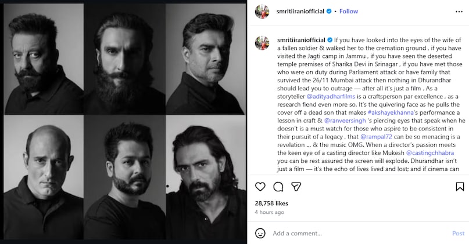469x244 pixels.
Task: Share the post using the paper plane icon
Action: pyautogui.click(x=295, y=186)
